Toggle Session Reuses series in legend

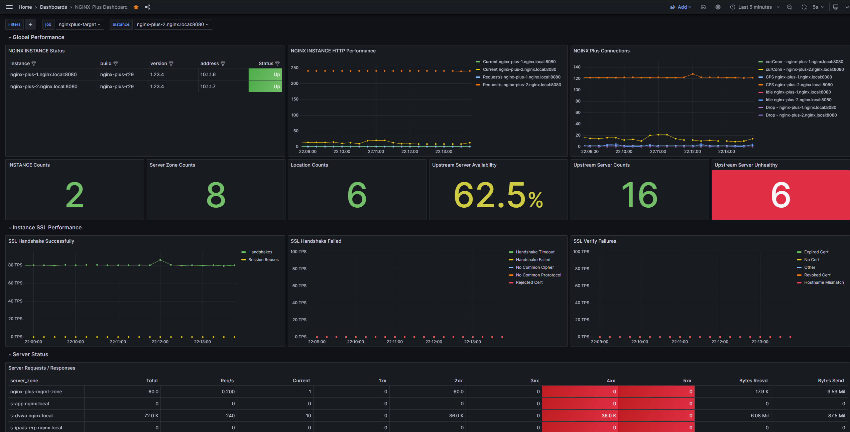[x=263, y=260]
